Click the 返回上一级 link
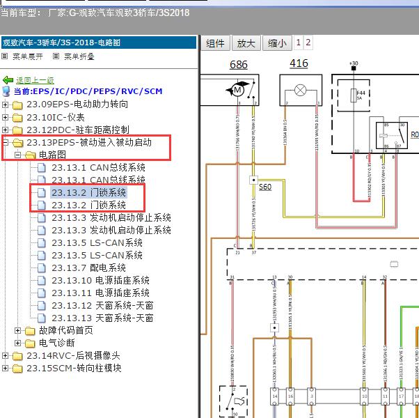This screenshot has width=419, height=418. coord(35,80)
